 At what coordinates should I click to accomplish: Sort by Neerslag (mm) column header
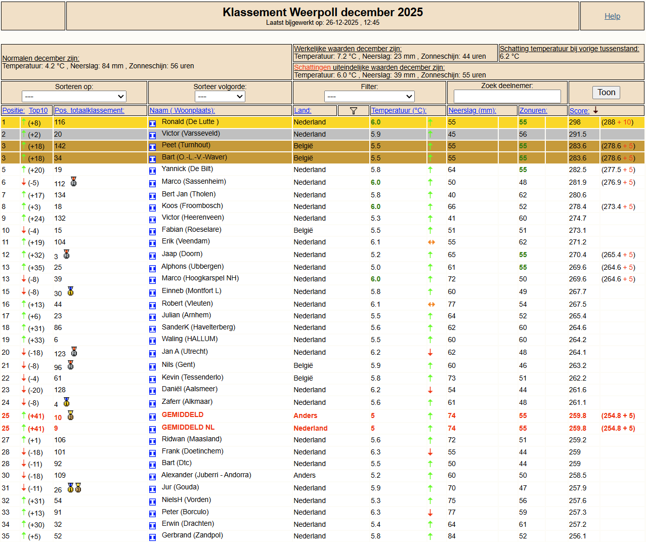tap(472, 110)
